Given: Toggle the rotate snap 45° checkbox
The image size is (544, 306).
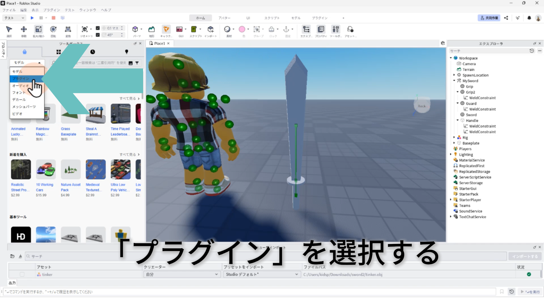Looking at the screenshot, I should [x=98, y=35].
